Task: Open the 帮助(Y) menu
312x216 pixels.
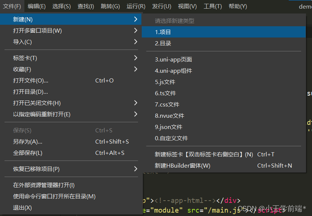Action: tap(238, 6)
